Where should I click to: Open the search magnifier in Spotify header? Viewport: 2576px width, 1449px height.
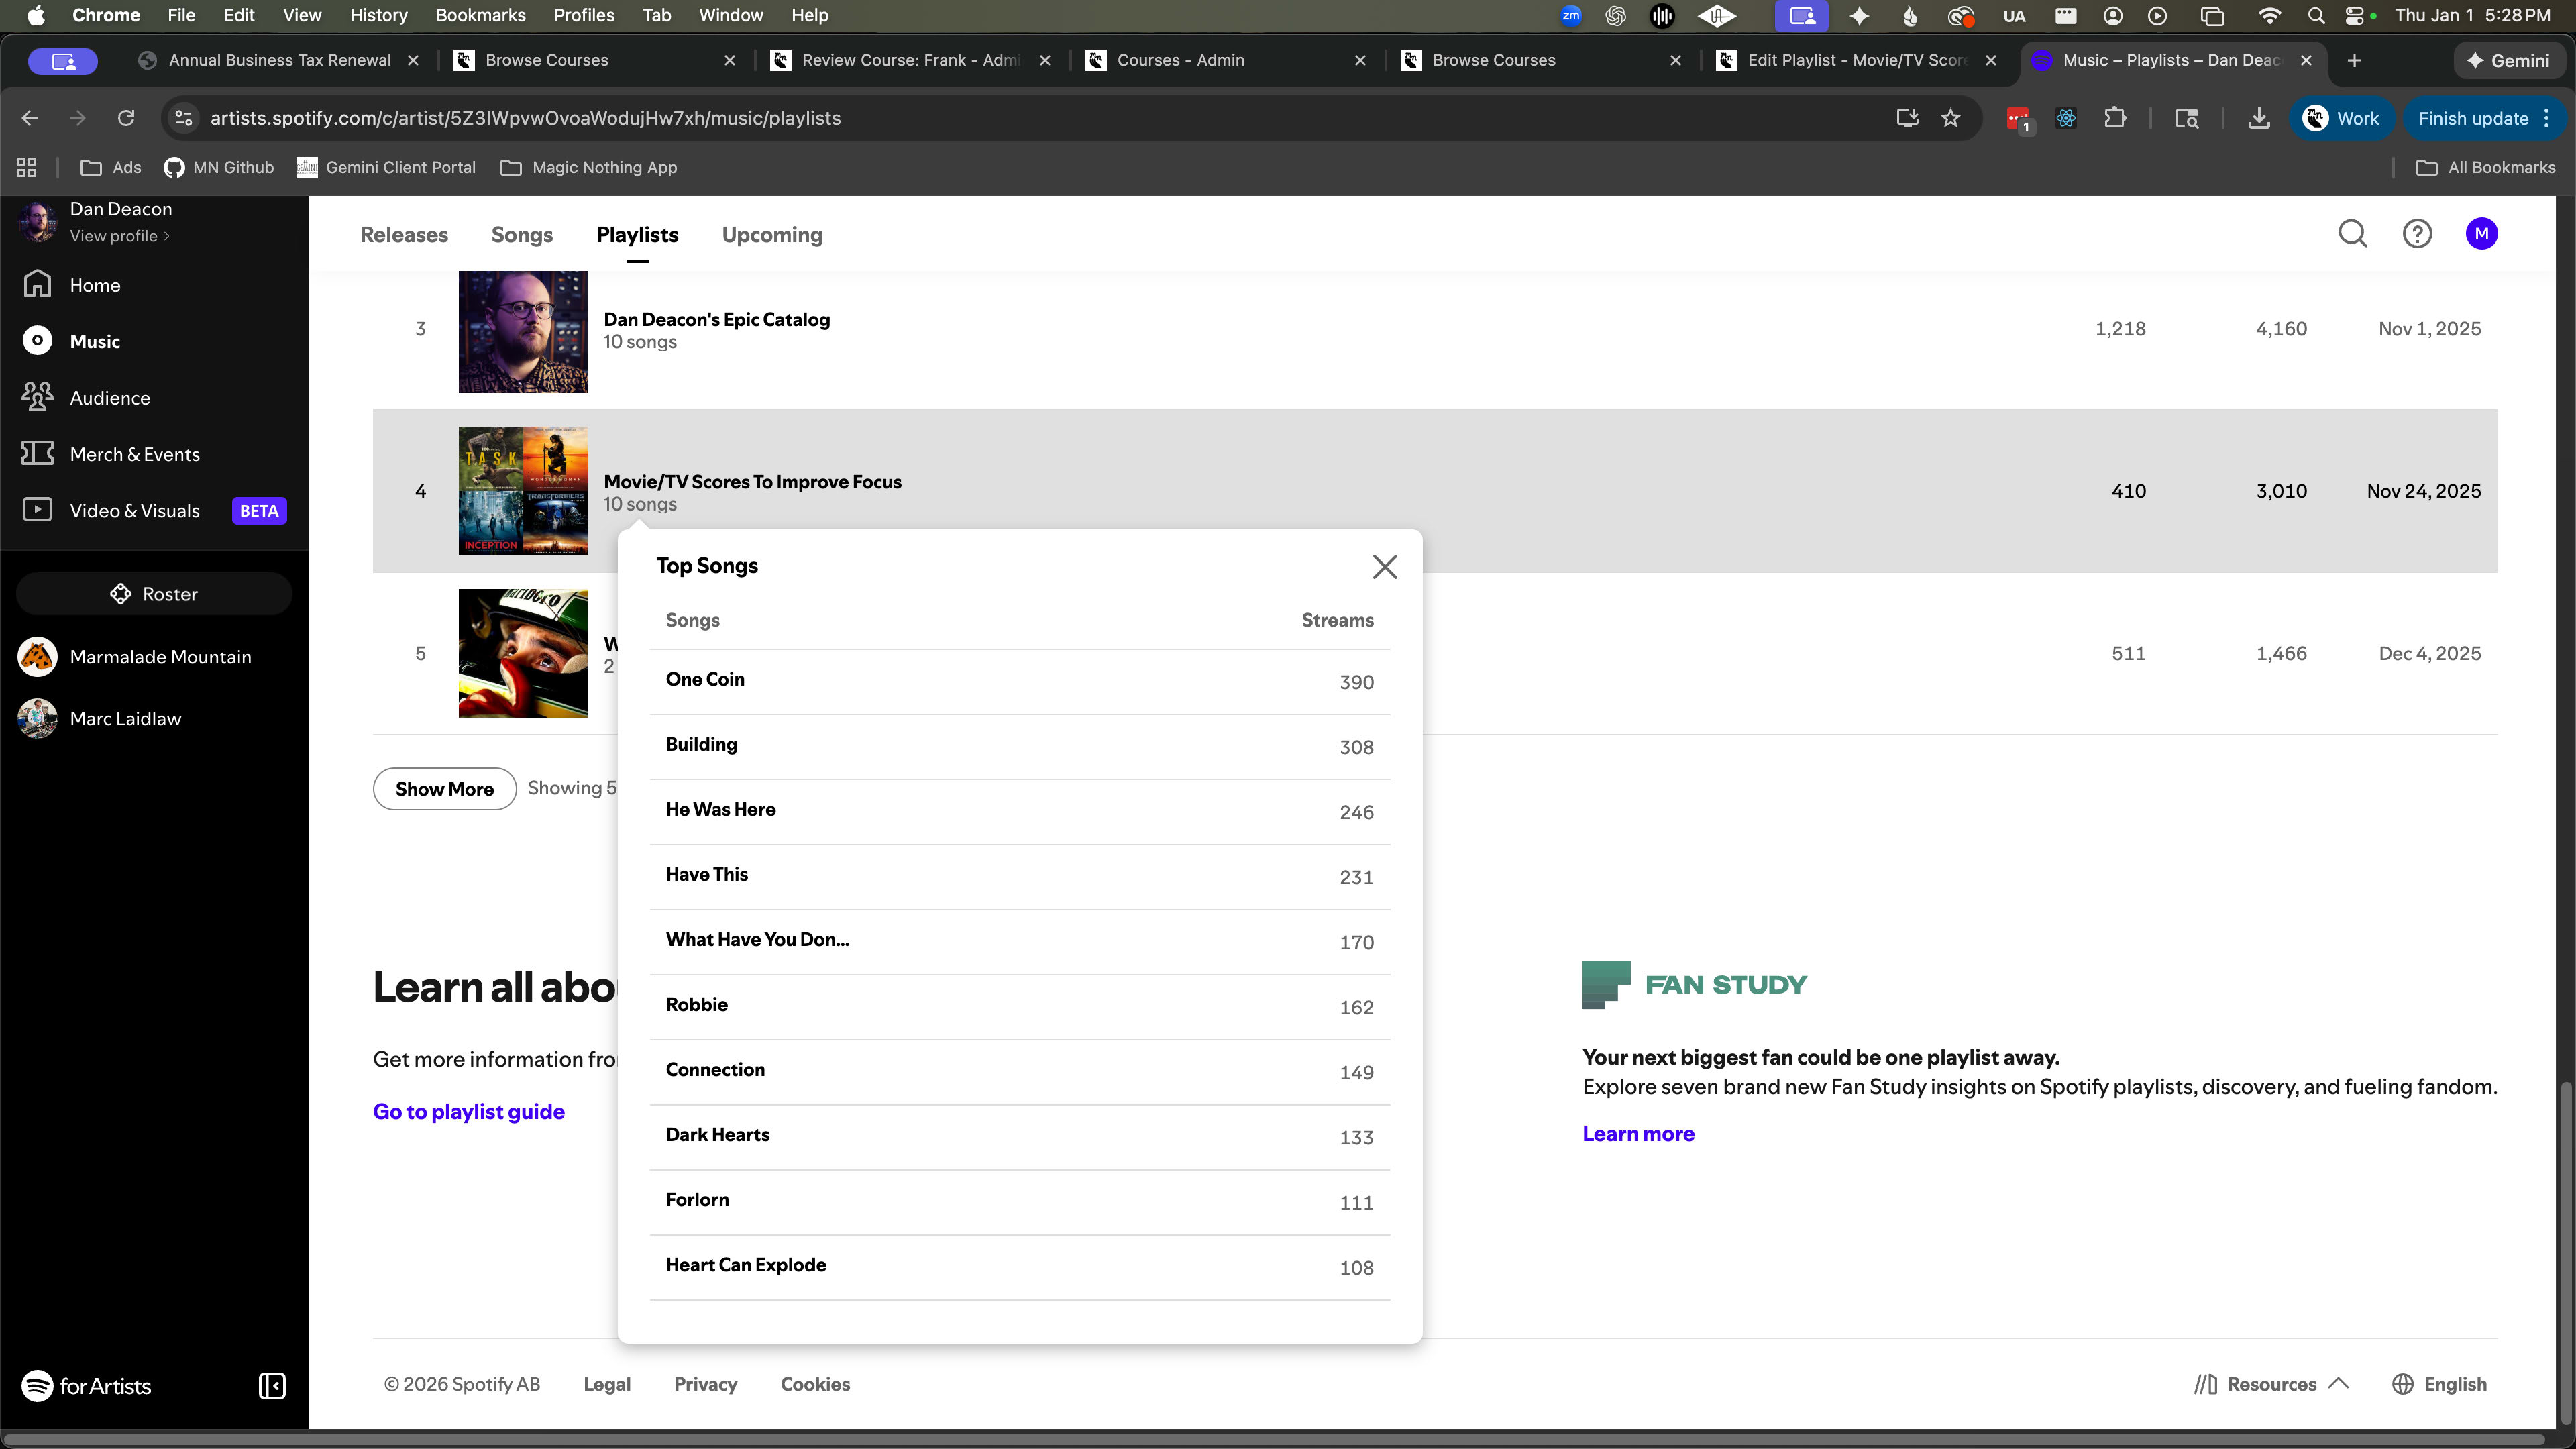click(2352, 234)
